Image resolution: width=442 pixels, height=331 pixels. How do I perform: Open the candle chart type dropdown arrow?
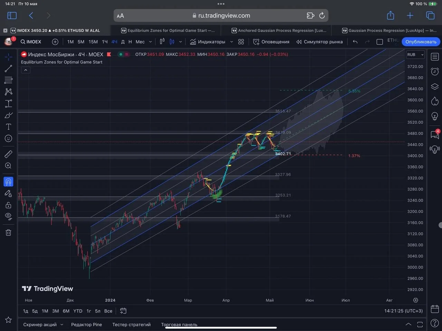tap(180, 42)
